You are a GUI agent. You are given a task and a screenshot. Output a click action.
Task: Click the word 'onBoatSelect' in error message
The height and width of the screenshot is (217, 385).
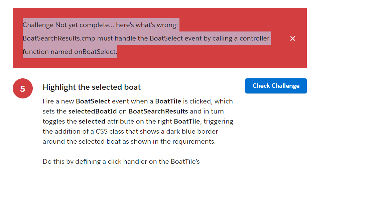point(99,52)
